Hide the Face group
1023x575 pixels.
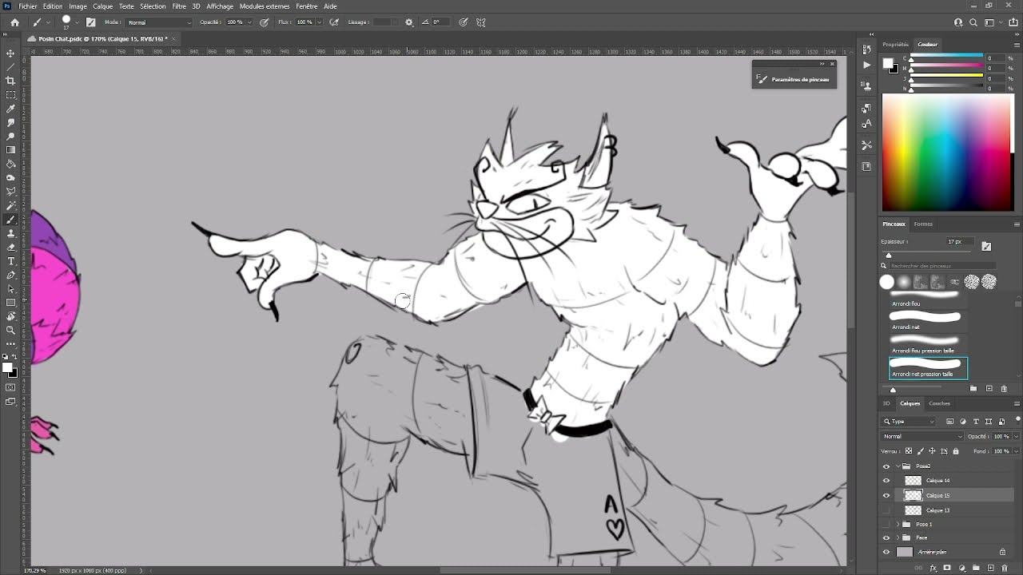point(886,537)
